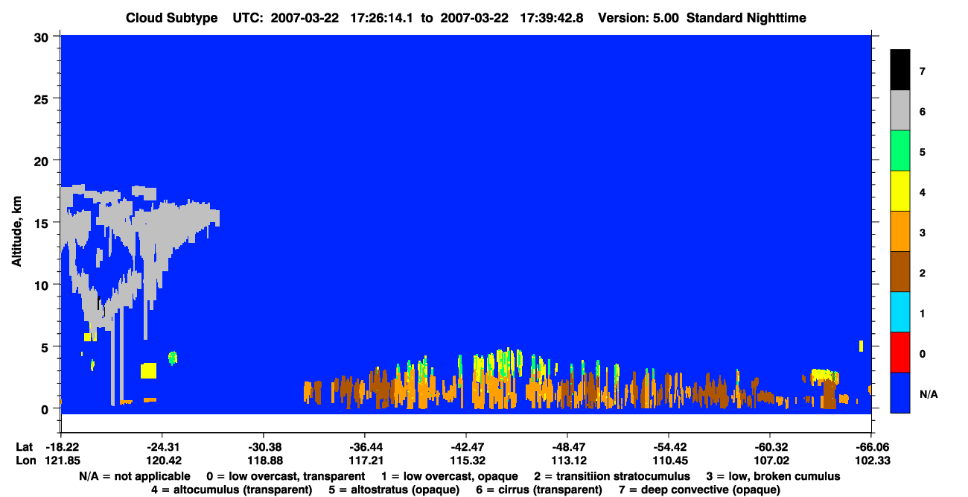Image resolution: width=968 pixels, height=497 pixels.
Task: Click longitude value 118.88
Action: [x=264, y=460]
